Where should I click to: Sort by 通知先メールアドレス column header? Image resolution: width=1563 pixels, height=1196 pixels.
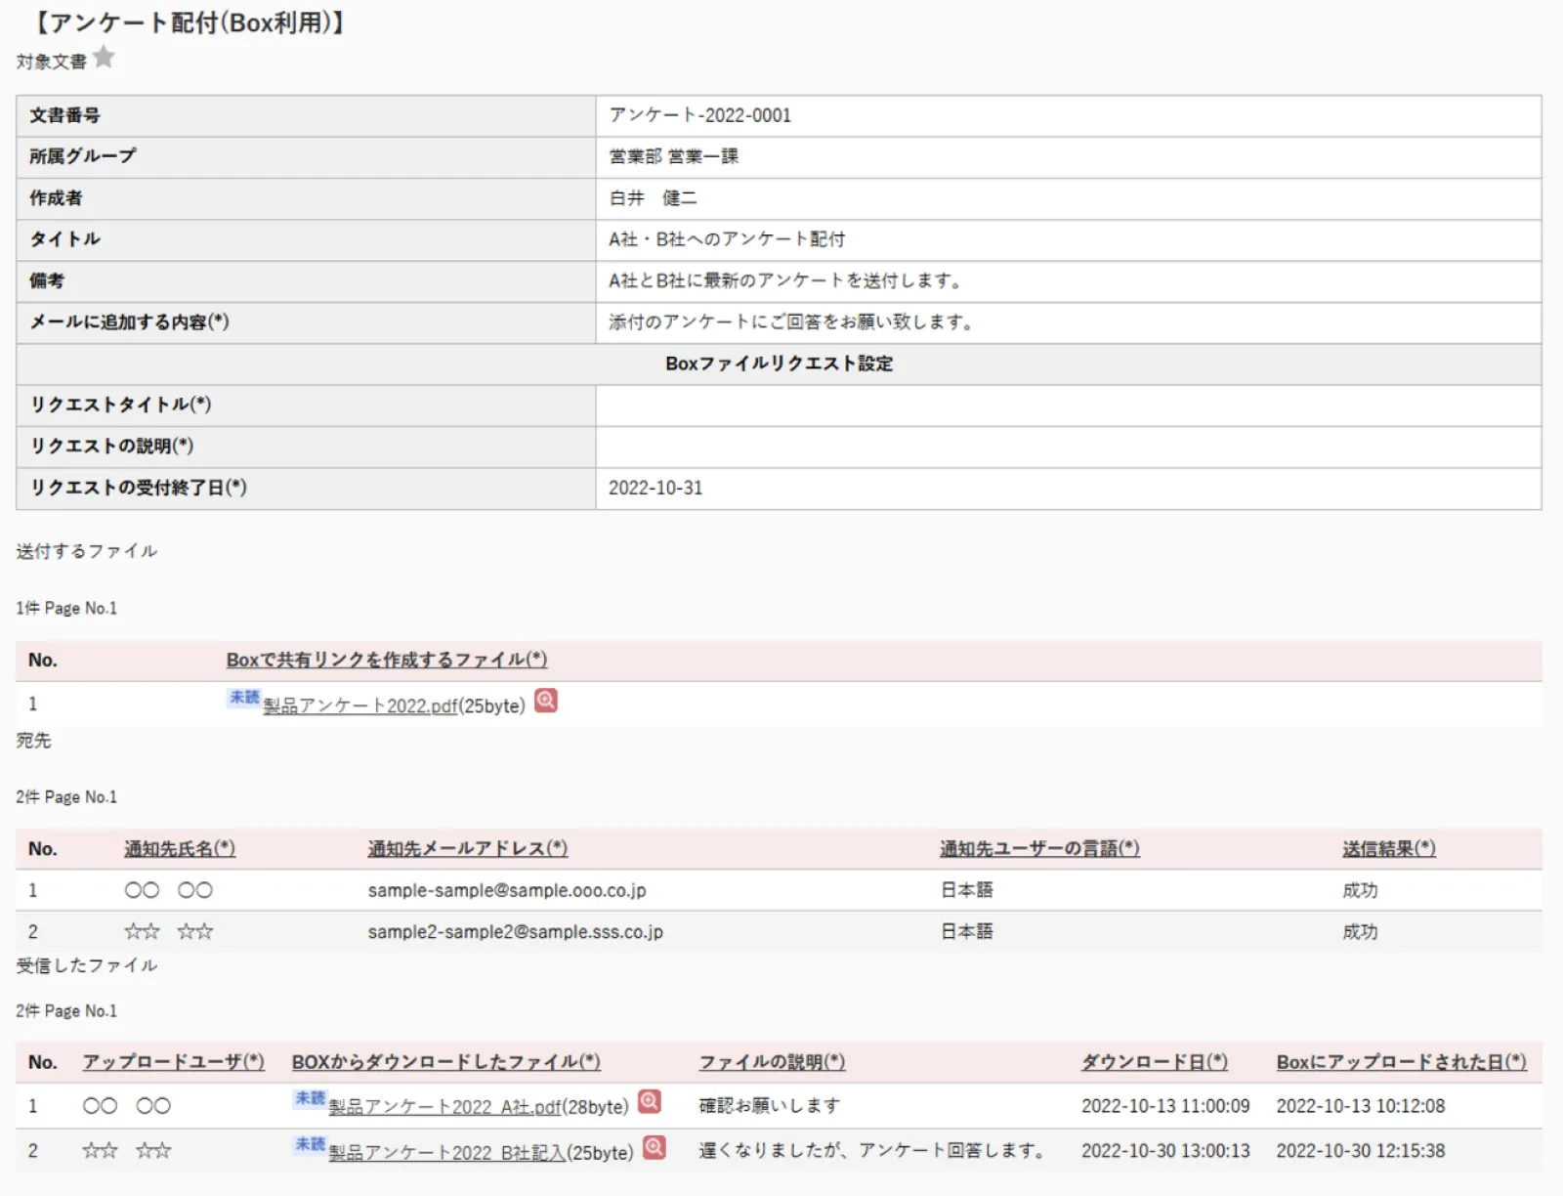[468, 848]
